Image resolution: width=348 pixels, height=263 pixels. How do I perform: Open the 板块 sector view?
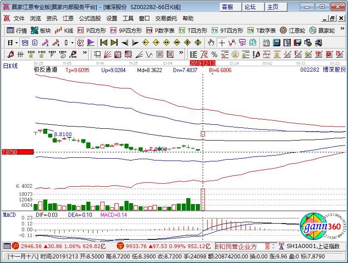(41, 30)
